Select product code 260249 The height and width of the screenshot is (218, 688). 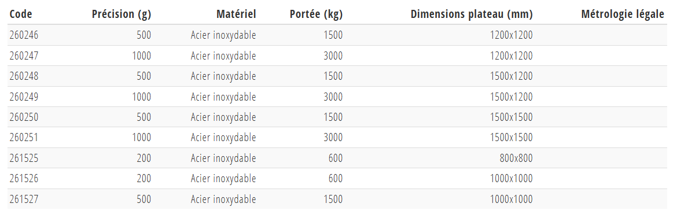click(24, 97)
